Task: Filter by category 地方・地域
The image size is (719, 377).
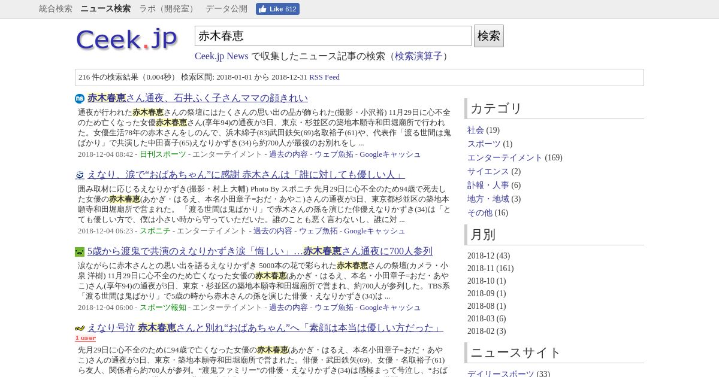Action: point(488,199)
